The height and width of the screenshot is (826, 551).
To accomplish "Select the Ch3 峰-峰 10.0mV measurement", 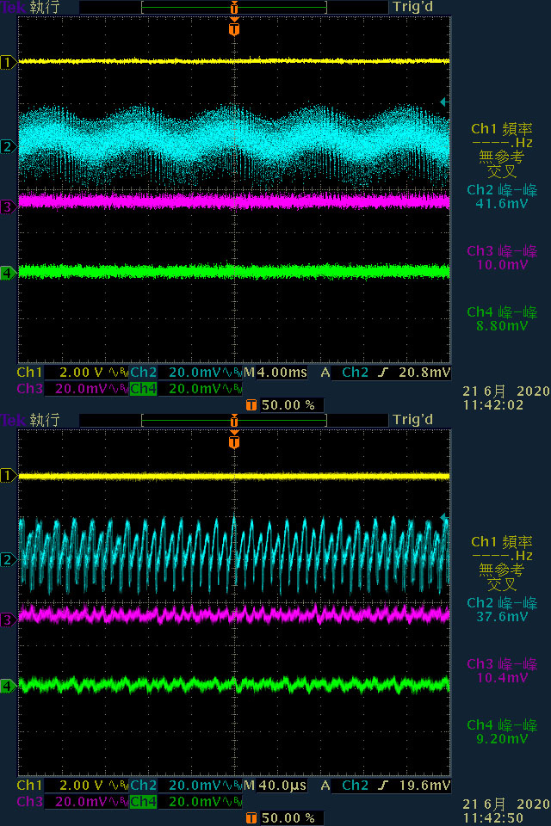I will (502, 258).
